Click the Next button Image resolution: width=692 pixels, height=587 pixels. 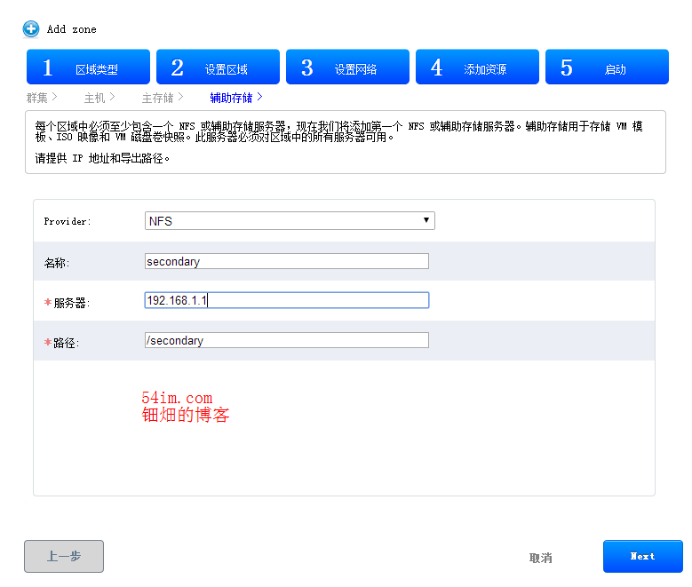click(643, 557)
